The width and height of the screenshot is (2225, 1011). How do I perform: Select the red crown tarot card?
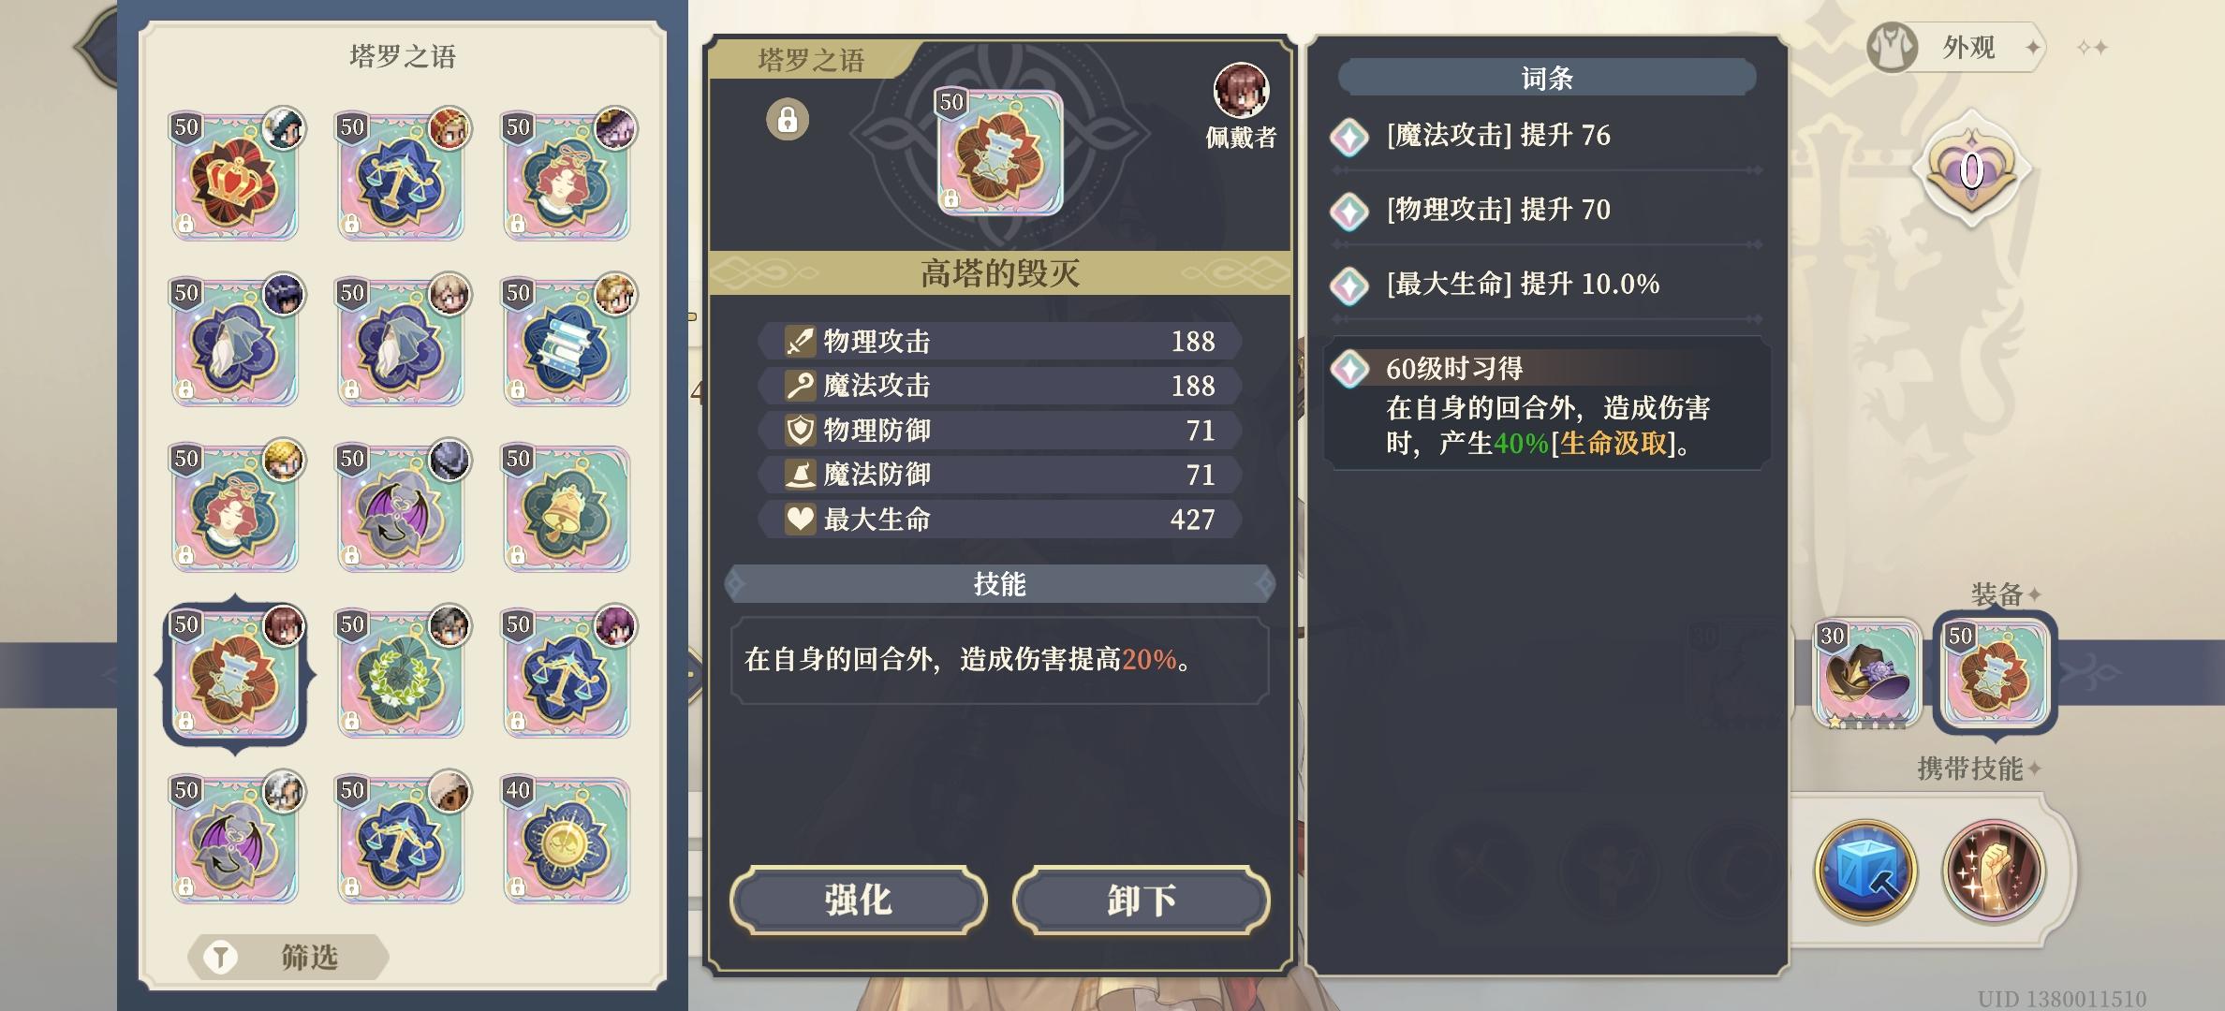(235, 176)
